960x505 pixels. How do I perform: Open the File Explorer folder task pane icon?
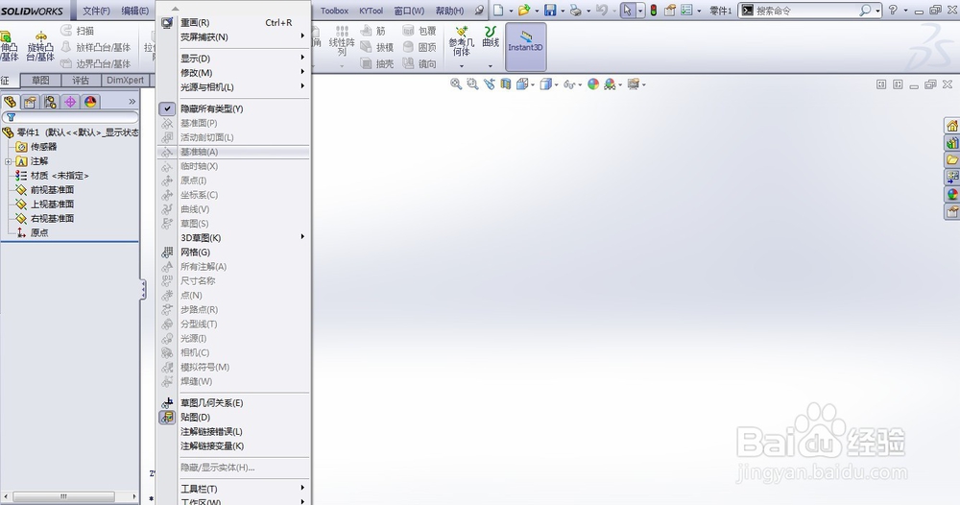coord(951,159)
